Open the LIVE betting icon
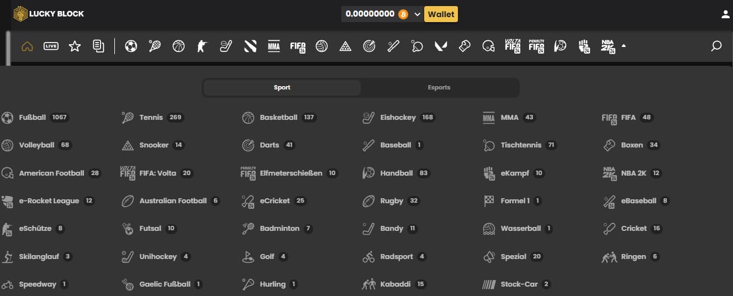 click(51, 46)
